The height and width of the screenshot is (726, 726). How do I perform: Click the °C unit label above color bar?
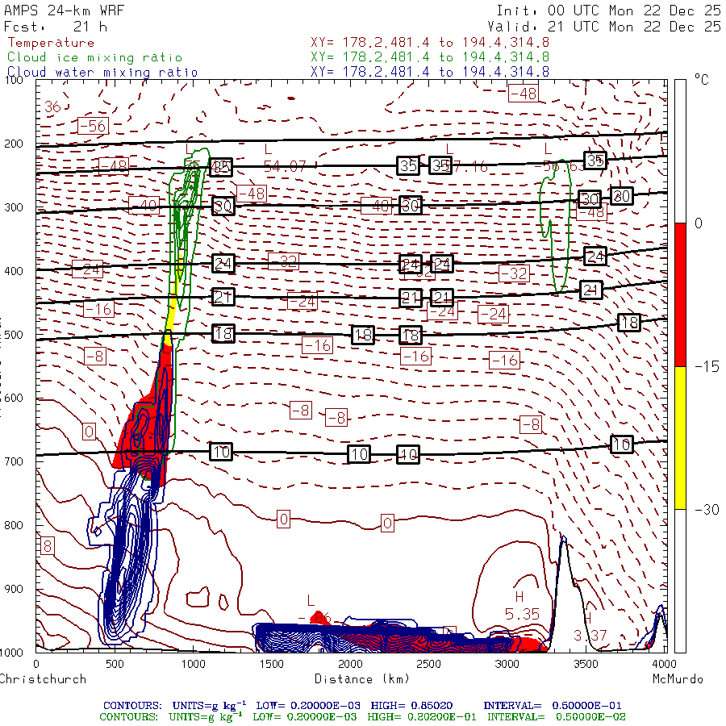click(701, 81)
